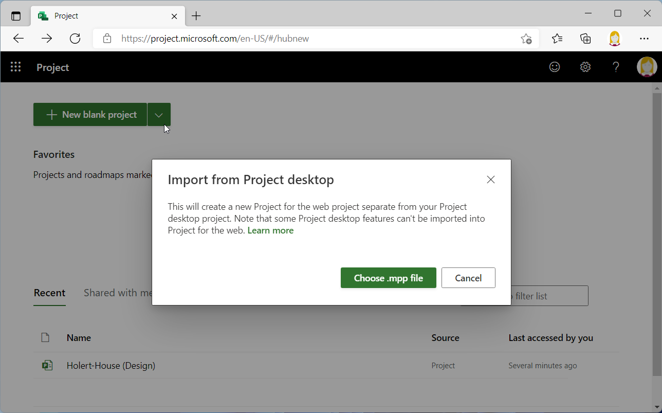The image size is (662, 413).
Task: Open the browser Settings and more menu
Action: (644, 39)
